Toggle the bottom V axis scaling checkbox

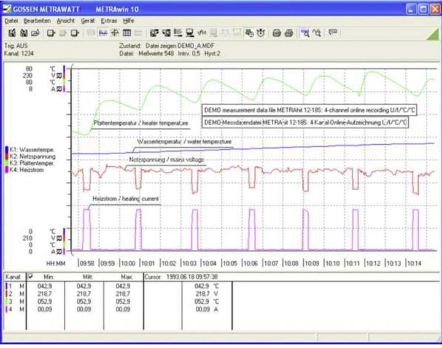(x=59, y=238)
